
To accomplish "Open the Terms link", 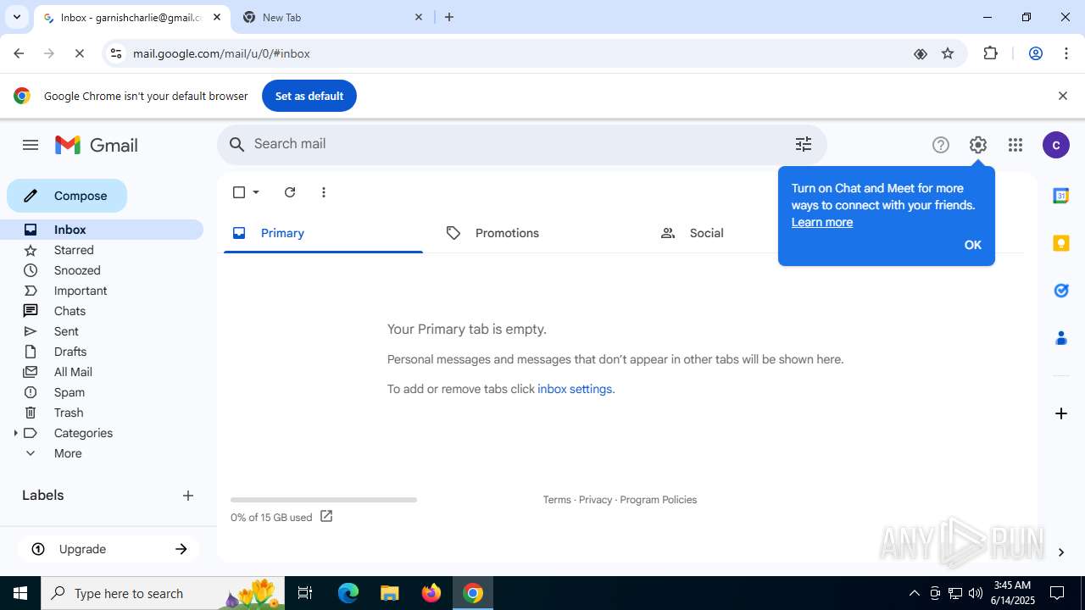I will pyautogui.click(x=557, y=500).
